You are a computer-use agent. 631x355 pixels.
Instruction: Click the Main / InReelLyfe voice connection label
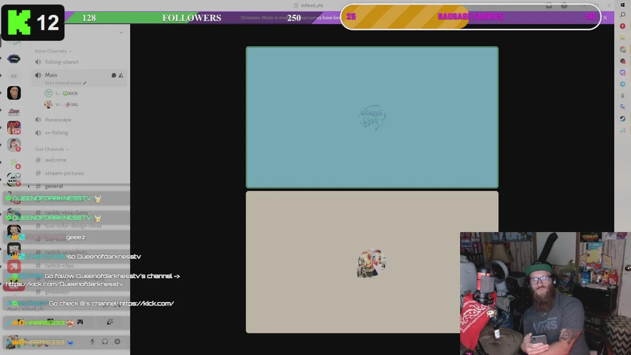coord(26,309)
